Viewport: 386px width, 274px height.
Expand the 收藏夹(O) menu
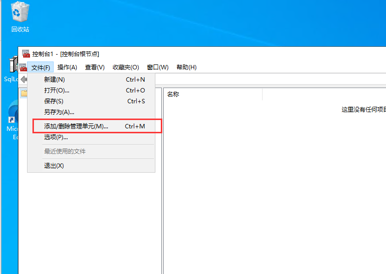click(125, 67)
